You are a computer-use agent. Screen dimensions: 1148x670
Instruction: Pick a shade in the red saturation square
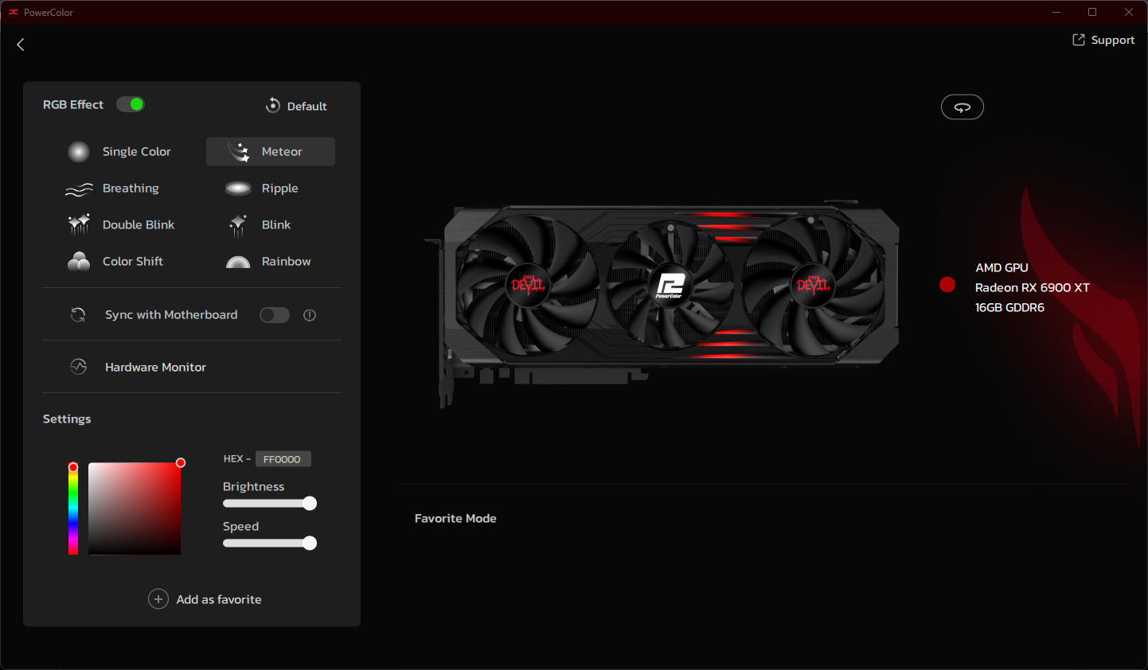coord(135,508)
